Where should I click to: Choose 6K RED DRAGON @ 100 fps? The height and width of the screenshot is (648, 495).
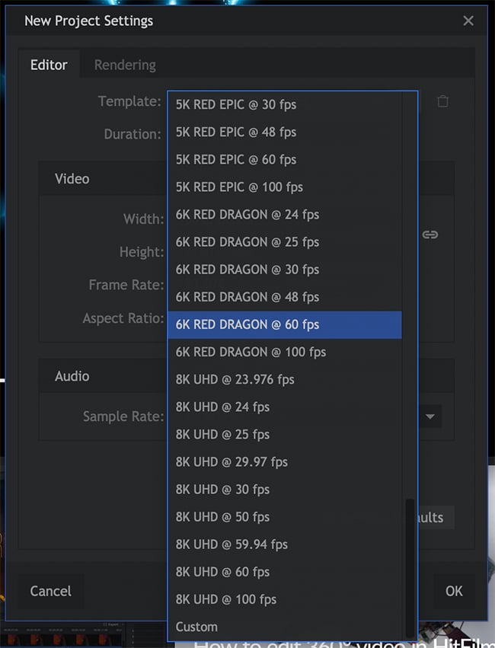[x=285, y=352]
